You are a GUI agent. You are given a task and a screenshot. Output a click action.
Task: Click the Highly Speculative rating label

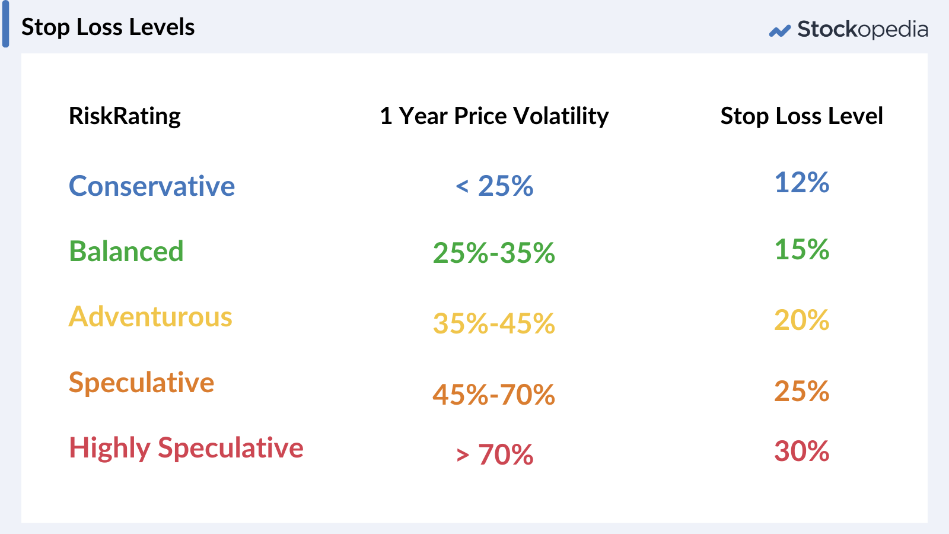click(186, 448)
